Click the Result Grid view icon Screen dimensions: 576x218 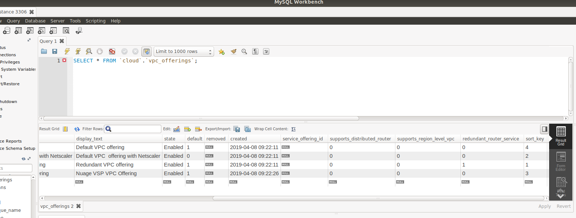pos(65,129)
